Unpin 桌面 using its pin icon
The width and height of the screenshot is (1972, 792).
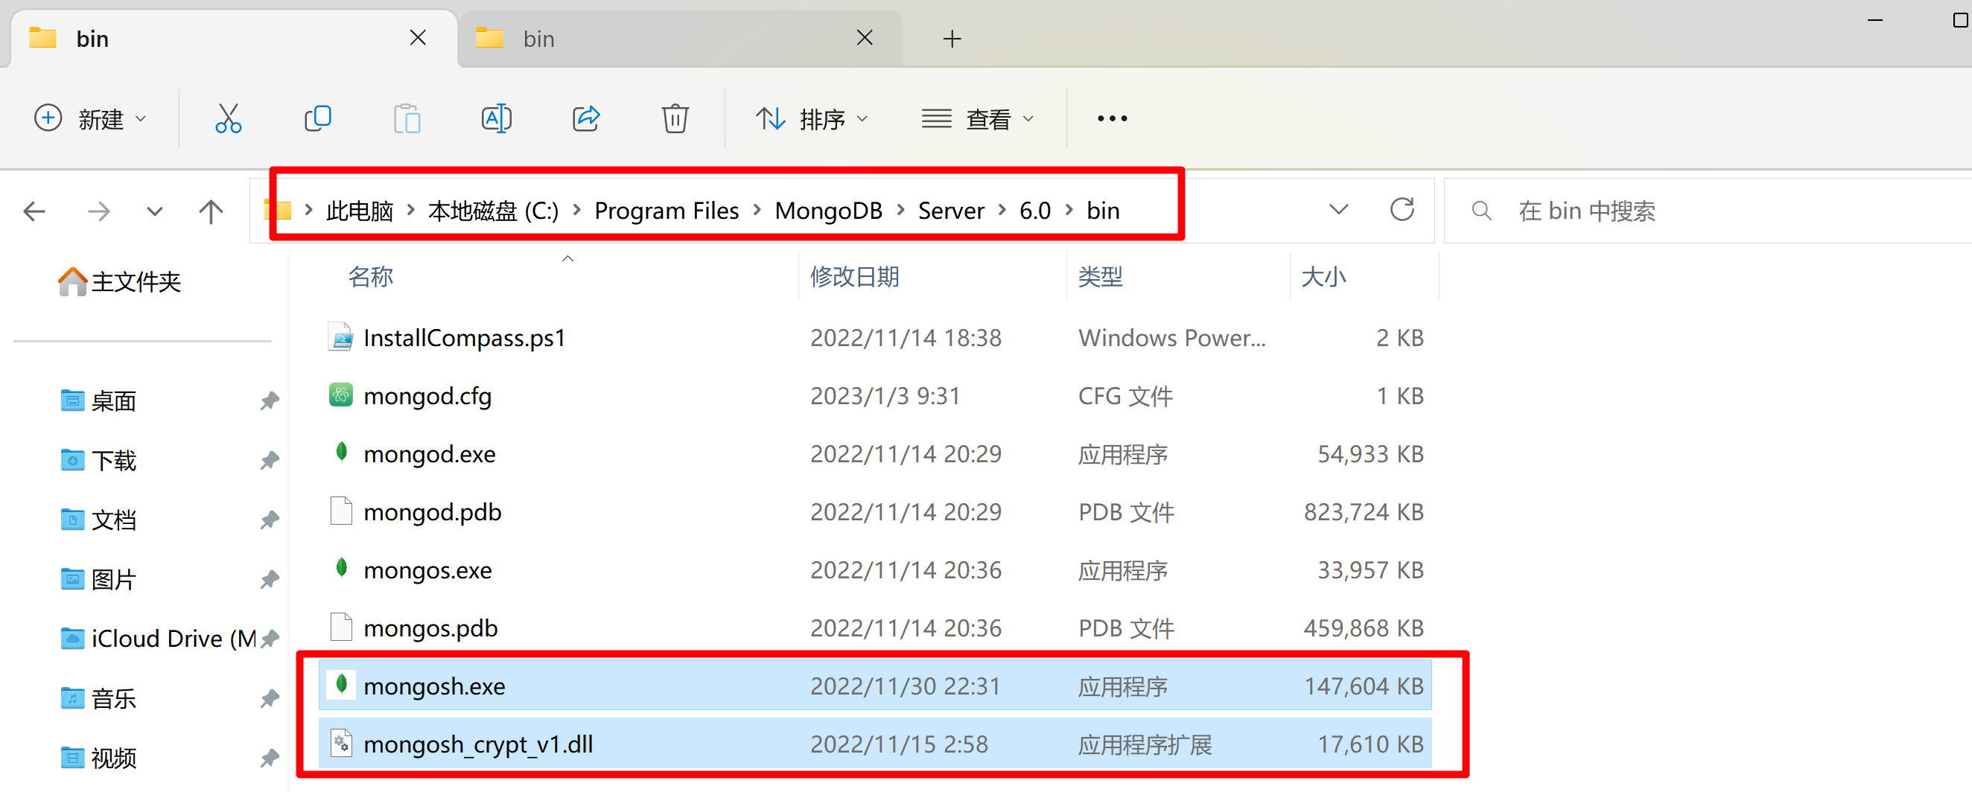270,400
